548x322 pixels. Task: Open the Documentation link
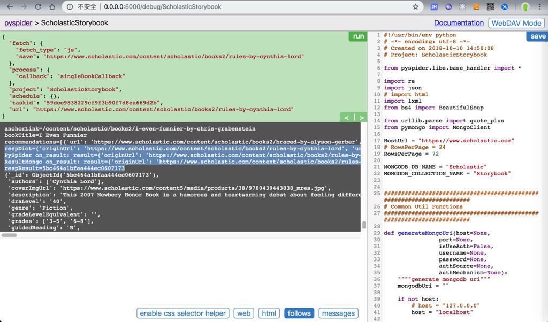[459, 22]
